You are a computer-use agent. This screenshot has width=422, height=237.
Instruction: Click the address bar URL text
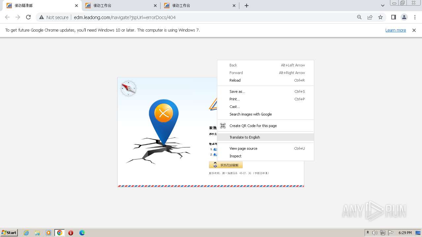click(125, 17)
